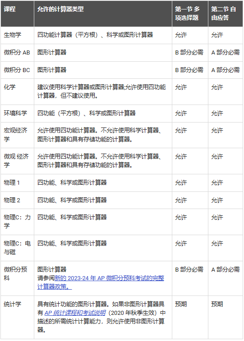This screenshot has height=341, width=244.
Task: Click 允许 under 第二节 for 物理 1
Action: 217,182
